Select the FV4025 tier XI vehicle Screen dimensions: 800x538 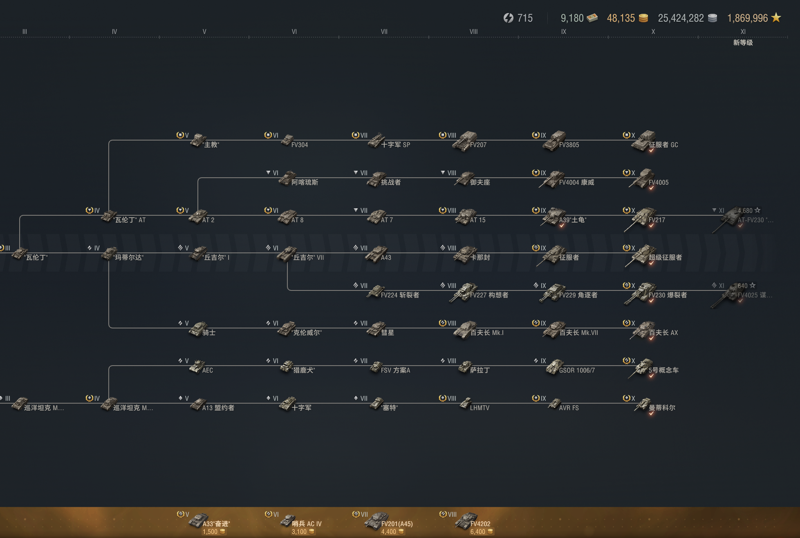pyautogui.click(x=734, y=292)
